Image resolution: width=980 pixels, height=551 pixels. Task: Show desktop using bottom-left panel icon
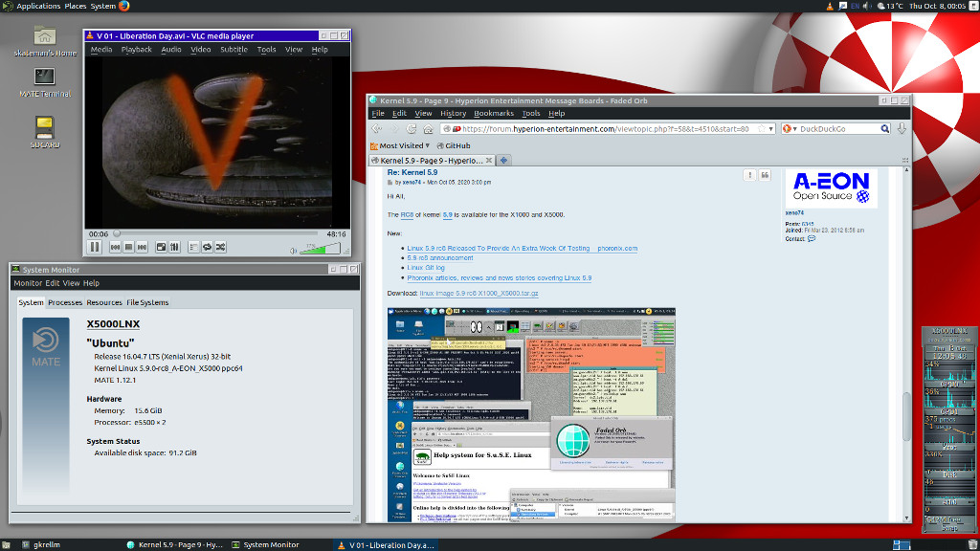point(6,544)
